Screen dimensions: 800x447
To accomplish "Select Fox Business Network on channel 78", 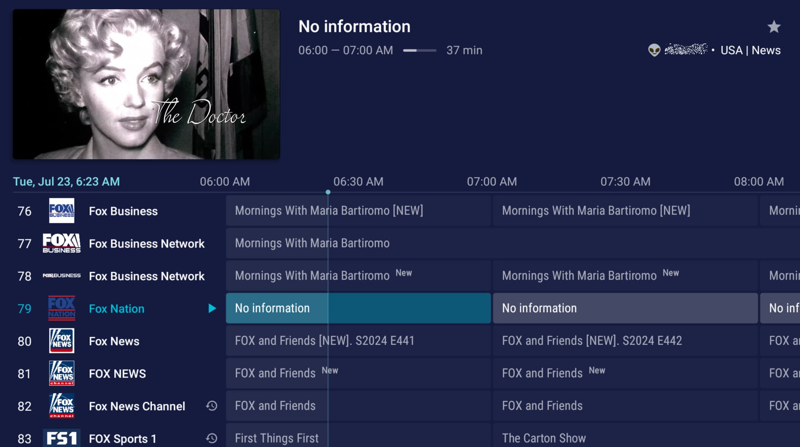I will [147, 276].
